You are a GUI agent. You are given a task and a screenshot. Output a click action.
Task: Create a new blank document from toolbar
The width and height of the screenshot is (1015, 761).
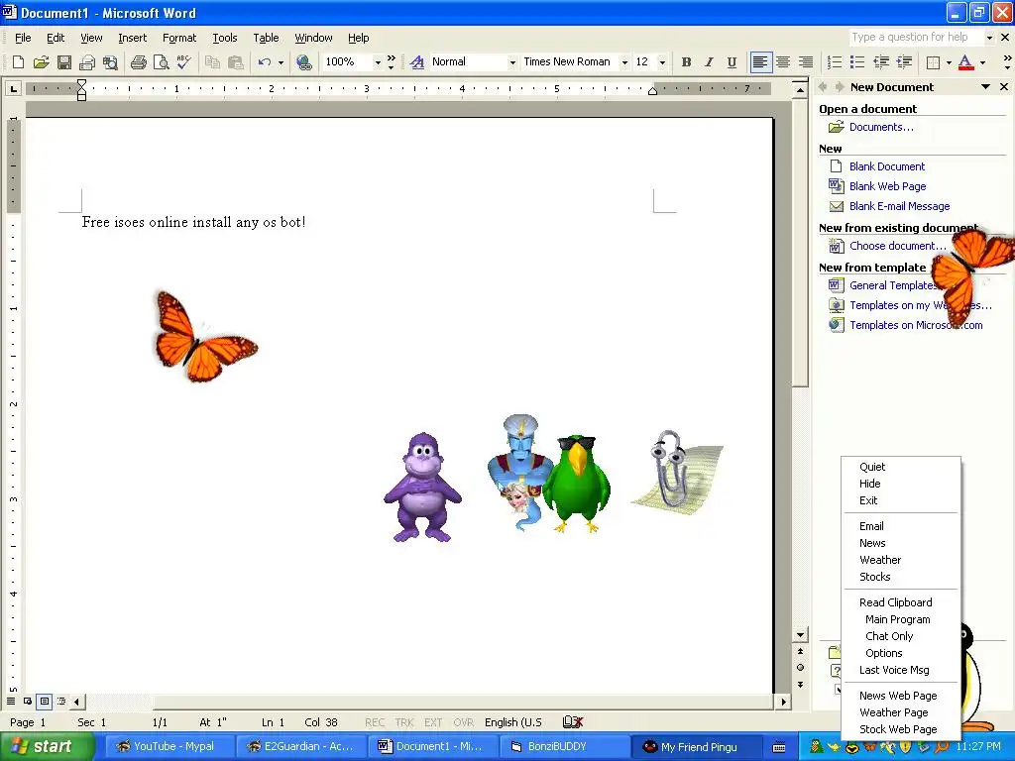click(x=18, y=62)
